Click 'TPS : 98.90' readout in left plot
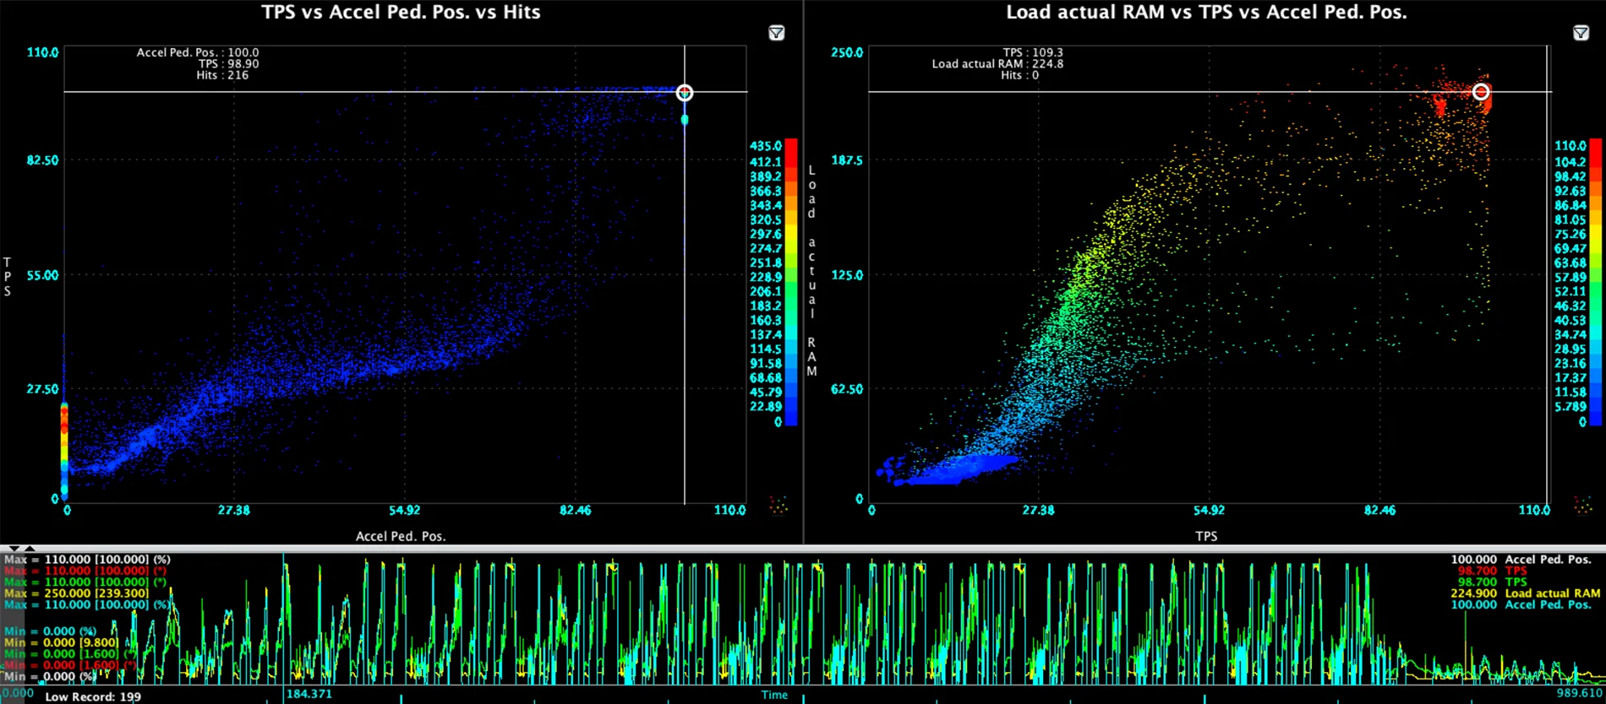The image size is (1606, 704). point(228,63)
